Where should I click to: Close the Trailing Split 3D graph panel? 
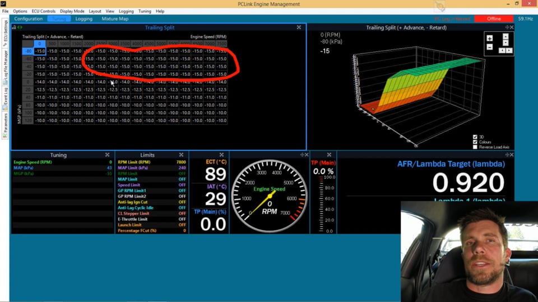(x=512, y=27)
